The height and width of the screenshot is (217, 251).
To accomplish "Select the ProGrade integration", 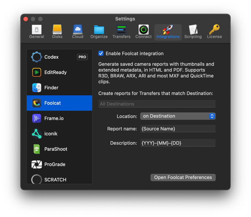I will 55,164.
